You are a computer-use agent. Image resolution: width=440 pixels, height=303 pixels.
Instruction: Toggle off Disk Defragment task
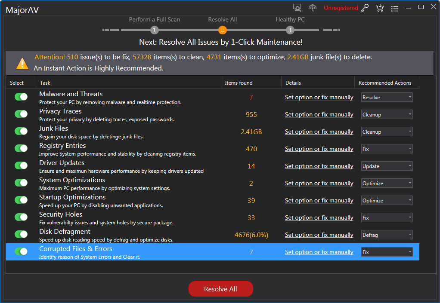(x=21, y=234)
